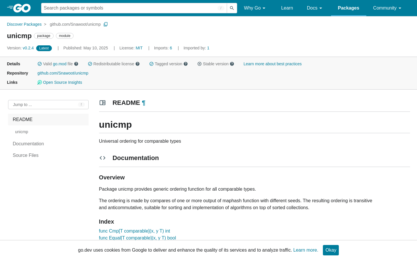Select the Packages tab in the header
Viewport: 417px width, 260px height.
pyautogui.click(x=348, y=8)
